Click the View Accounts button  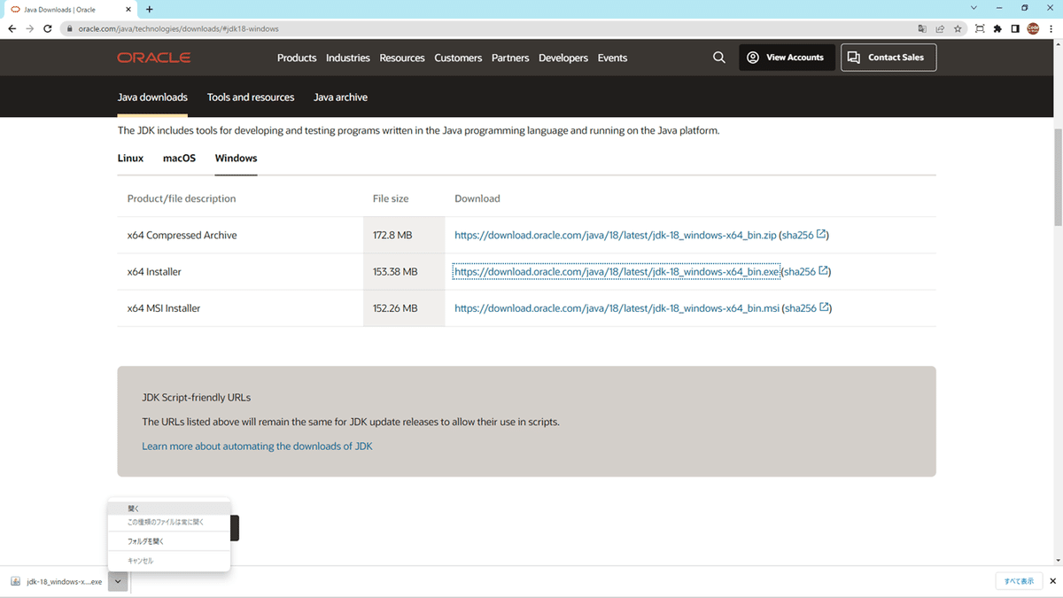787,58
